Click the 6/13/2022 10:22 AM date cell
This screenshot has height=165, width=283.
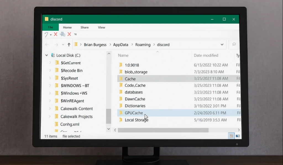click(211, 65)
